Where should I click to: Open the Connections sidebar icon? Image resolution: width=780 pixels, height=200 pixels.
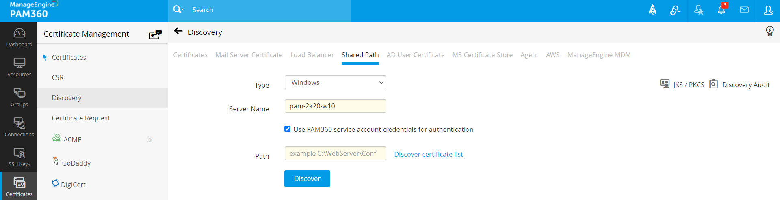click(x=19, y=127)
